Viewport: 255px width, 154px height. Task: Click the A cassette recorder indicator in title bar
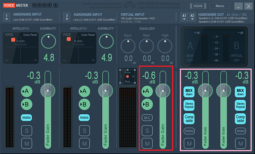click(56, 5)
